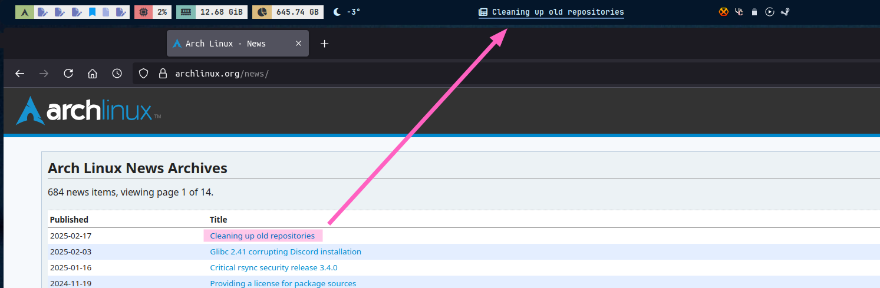Screen dimensions: 880x288
Task: Switch to the blue bookmark workspace icon
Action: 93,12
